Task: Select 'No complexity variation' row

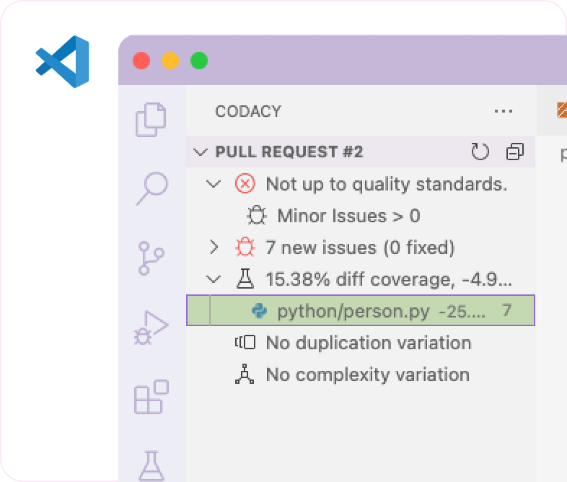Action: (361, 374)
